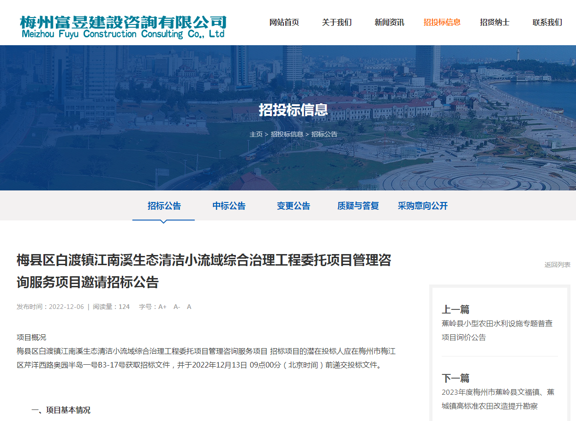Click 招投标信息 in the breadcrumb

click(286, 134)
